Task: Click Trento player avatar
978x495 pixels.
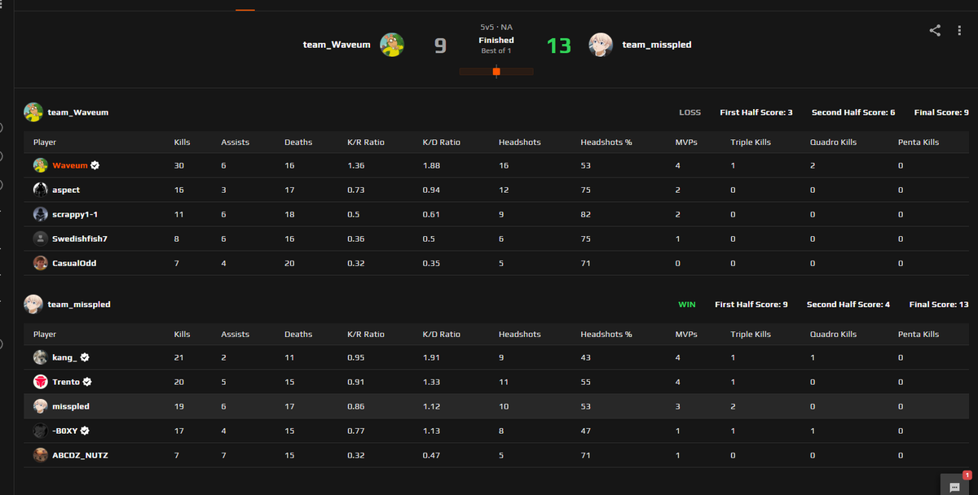Action: coord(40,382)
